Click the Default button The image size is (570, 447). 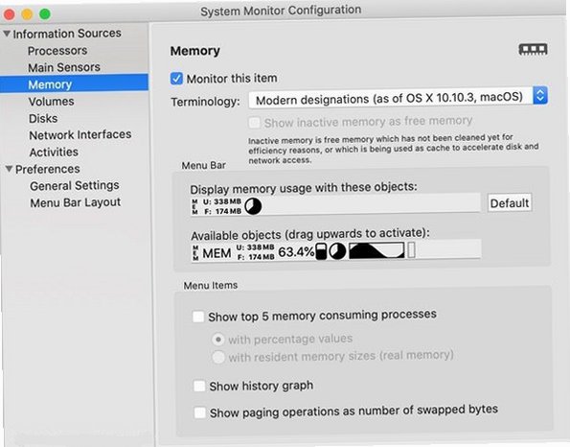pos(510,203)
